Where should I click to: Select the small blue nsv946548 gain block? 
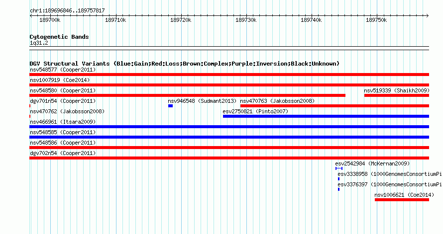point(170,106)
